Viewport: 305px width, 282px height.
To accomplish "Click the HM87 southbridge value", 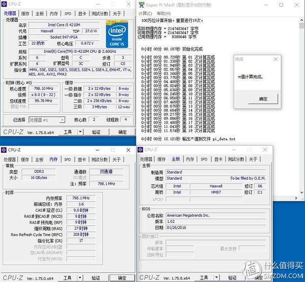I will [x=216, y=192].
